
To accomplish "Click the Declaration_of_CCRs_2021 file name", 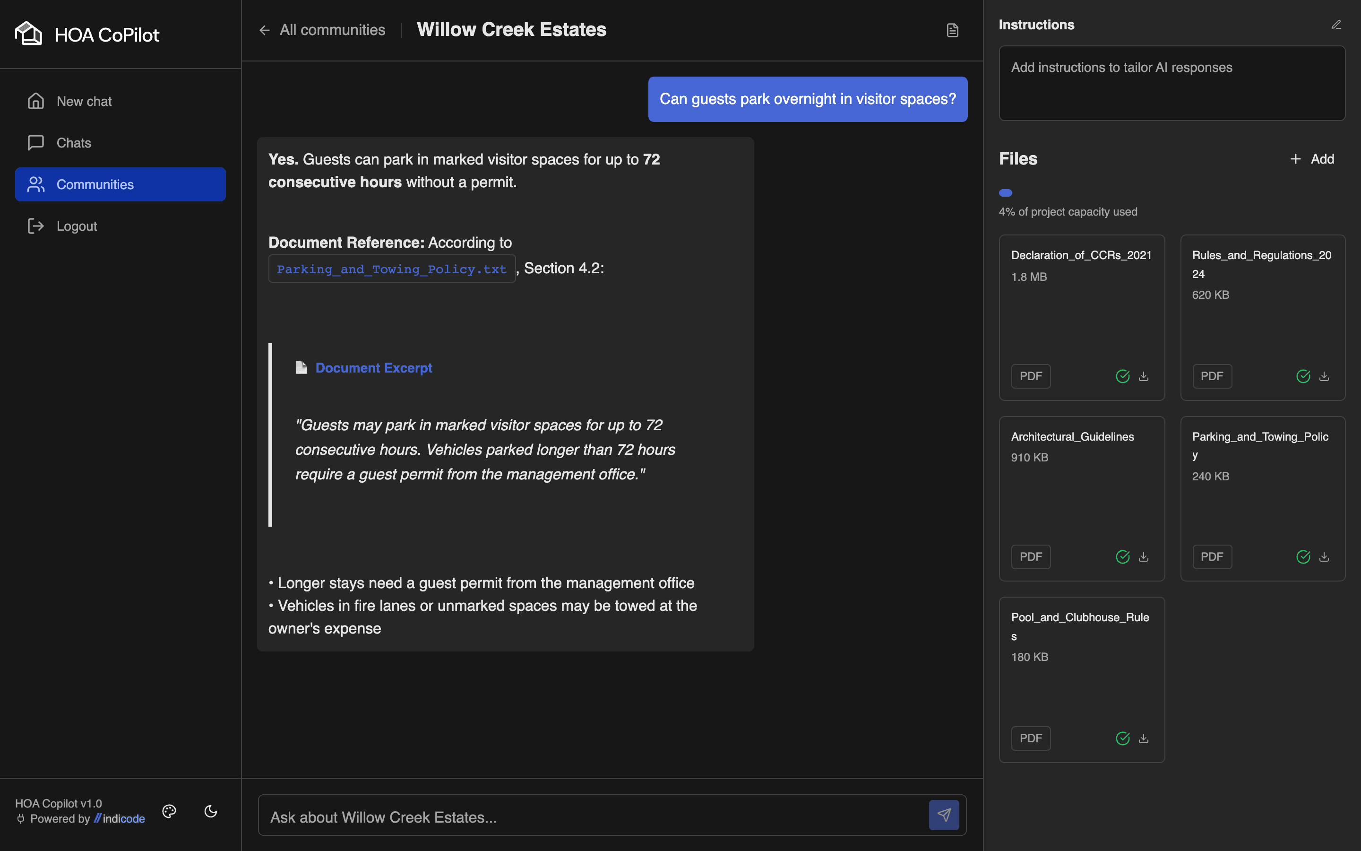I will [x=1081, y=255].
